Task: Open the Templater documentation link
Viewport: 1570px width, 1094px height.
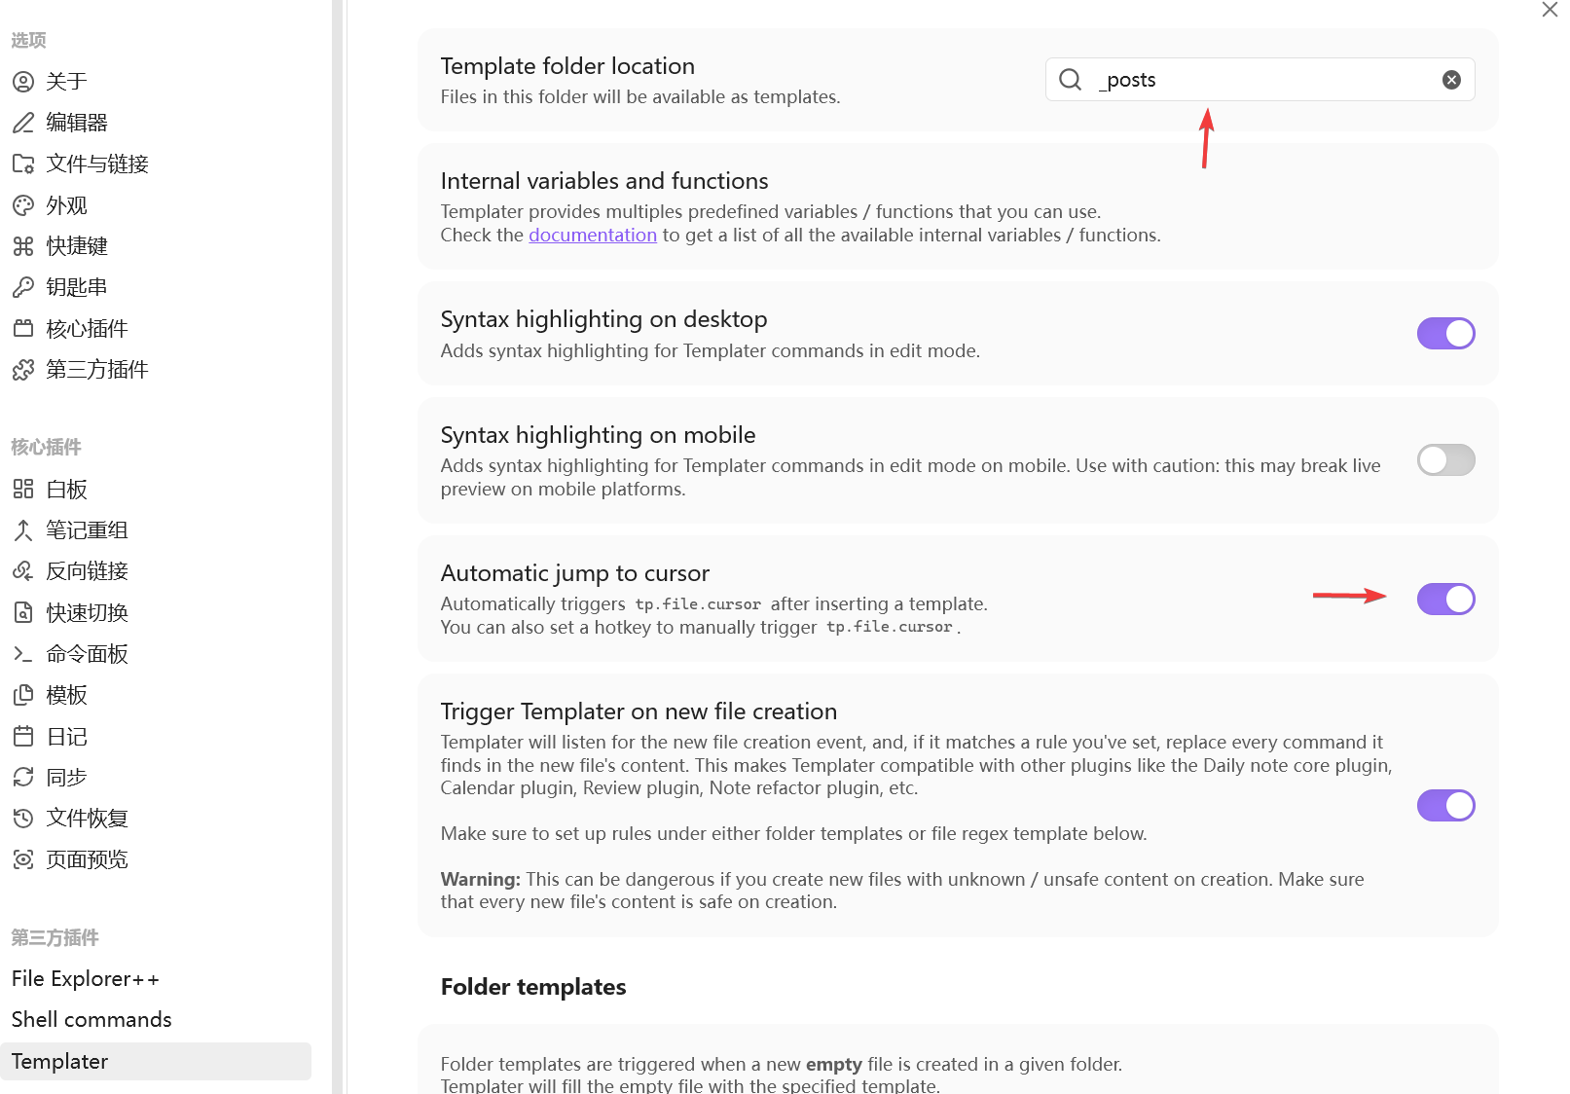Action: tap(592, 236)
